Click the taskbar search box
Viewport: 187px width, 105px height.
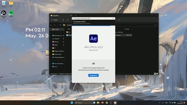click(85, 103)
